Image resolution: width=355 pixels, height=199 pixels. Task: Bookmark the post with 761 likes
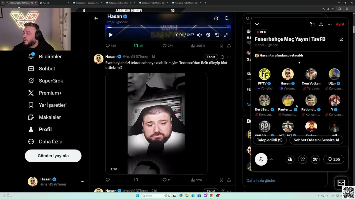(x=221, y=46)
